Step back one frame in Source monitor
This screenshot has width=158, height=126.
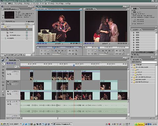point(56,51)
